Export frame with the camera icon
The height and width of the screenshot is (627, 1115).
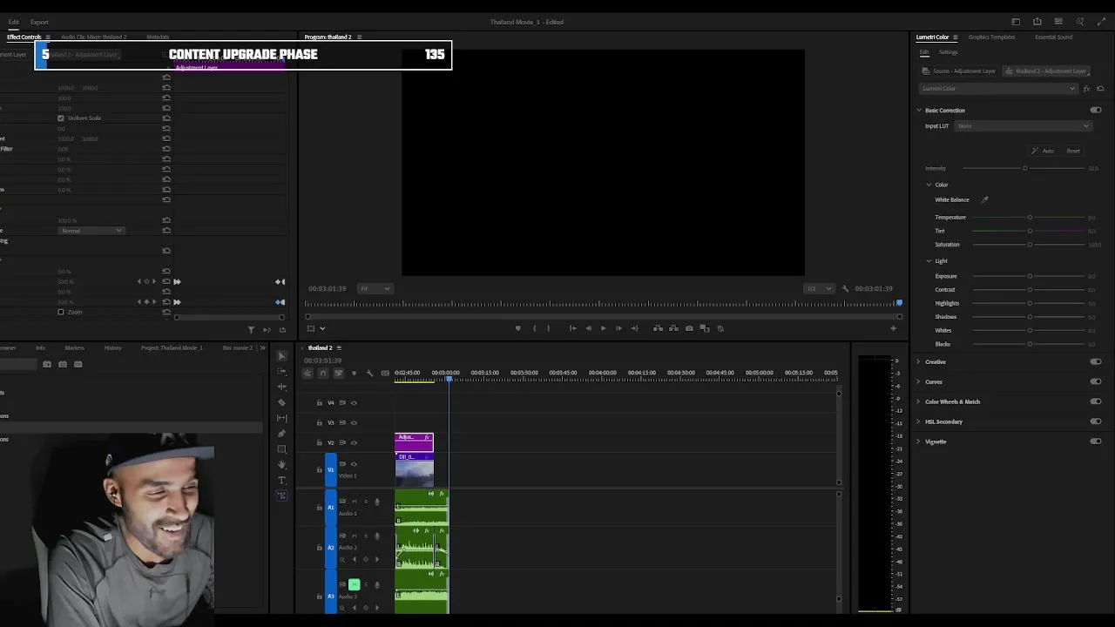point(689,328)
